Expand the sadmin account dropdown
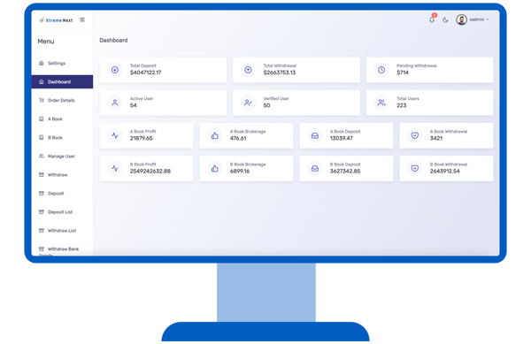The width and height of the screenshot is (531, 344). coord(479,19)
